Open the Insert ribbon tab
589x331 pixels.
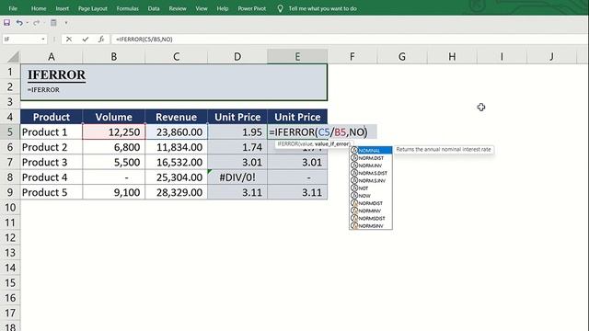coord(63,8)
